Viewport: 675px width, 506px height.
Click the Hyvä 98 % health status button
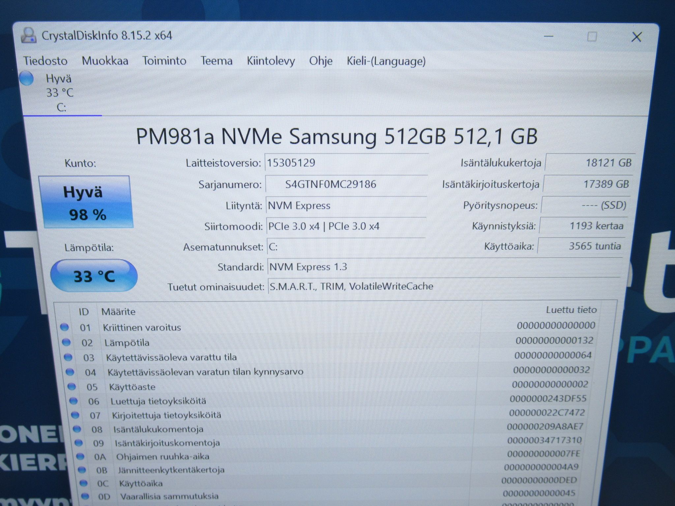point(86,202)
